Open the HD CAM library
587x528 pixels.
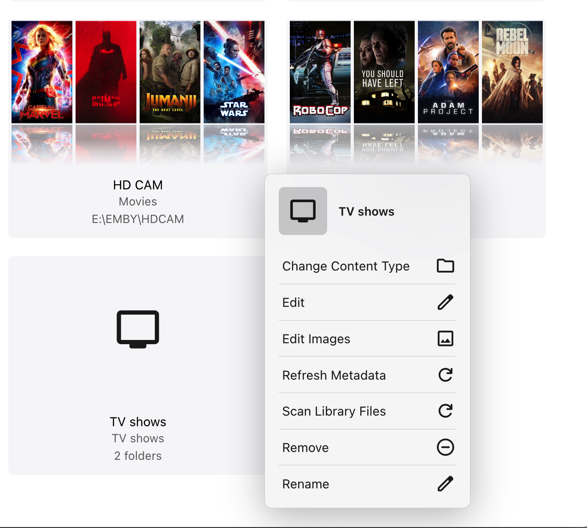click(138, 185)
